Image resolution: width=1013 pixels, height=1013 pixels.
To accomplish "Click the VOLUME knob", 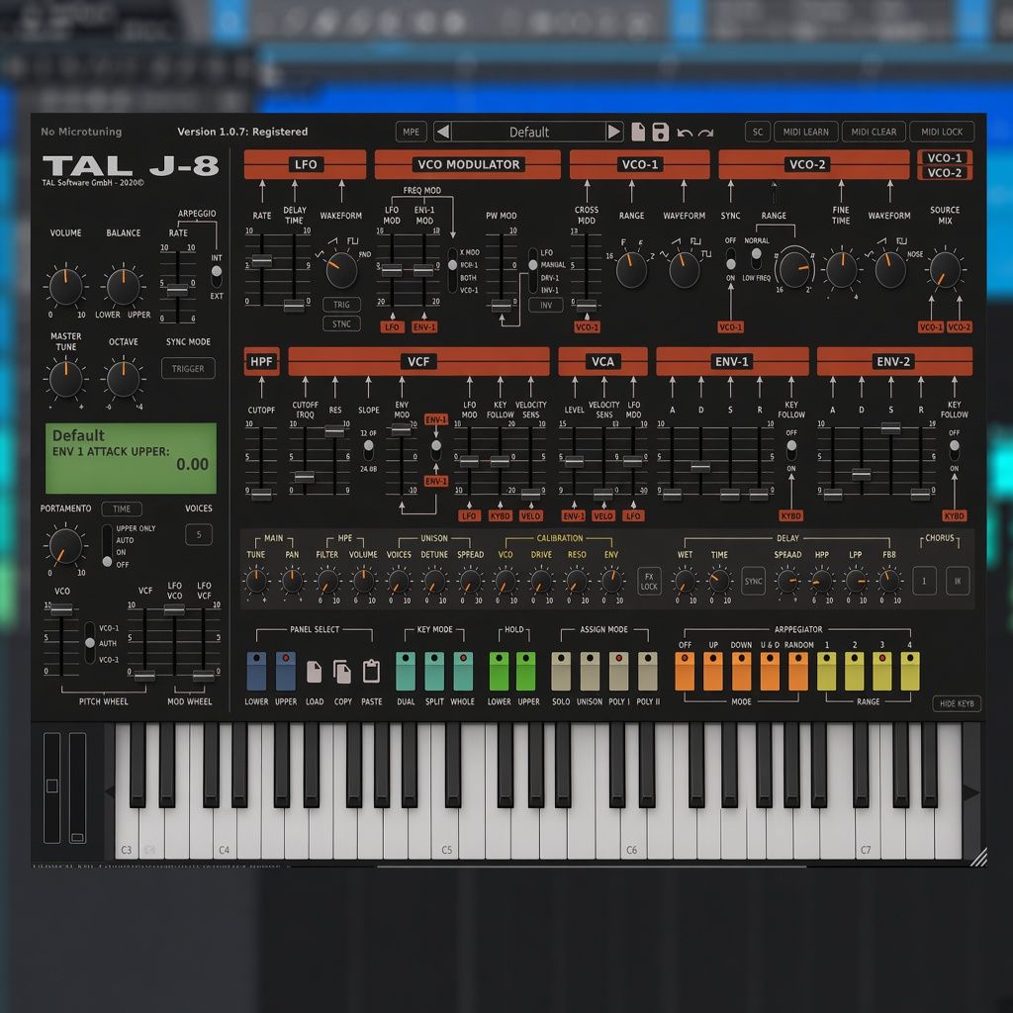I will click(65, 286).
